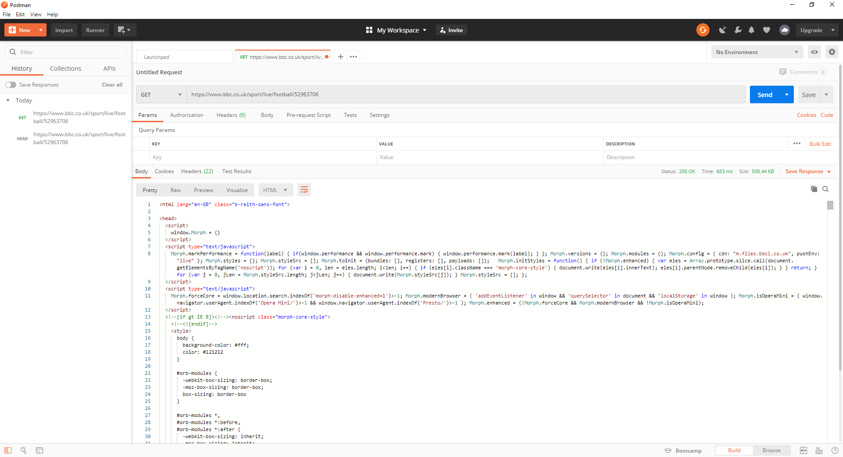Open the user avatar menu
Image resolution: width=843 pixels, height=457 pixels.
click(784, 30)
